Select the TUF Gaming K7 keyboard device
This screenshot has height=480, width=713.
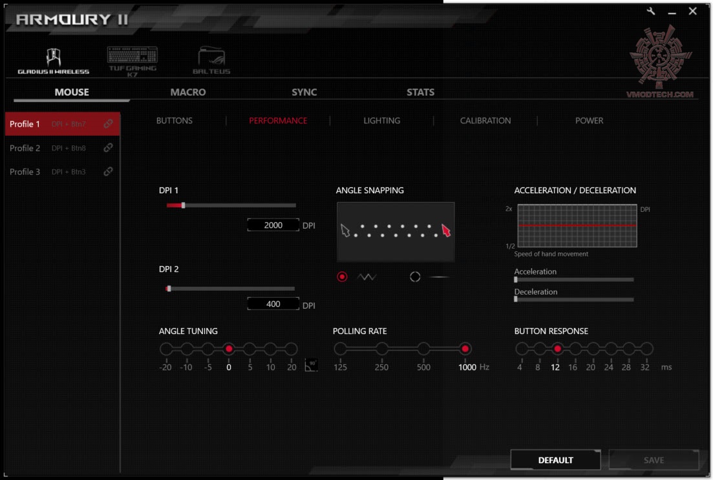coord(133,61)
